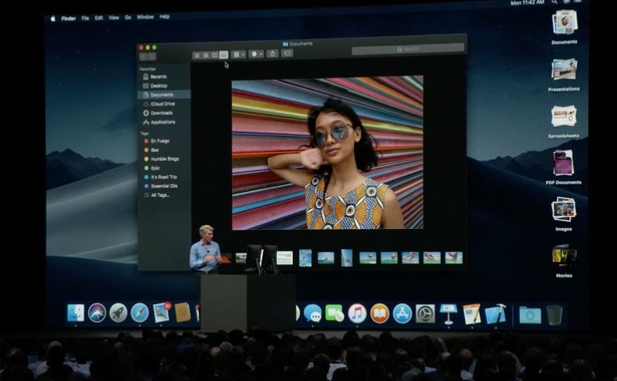Switch Finder to column view
This screenshot has height=381, width=617.
pos(215,55)
